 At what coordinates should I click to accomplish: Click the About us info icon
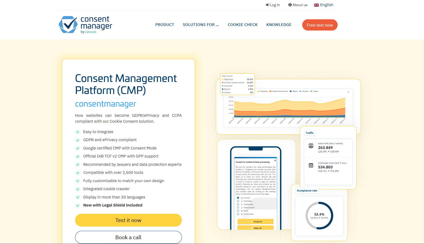click(x=290, y=5)
